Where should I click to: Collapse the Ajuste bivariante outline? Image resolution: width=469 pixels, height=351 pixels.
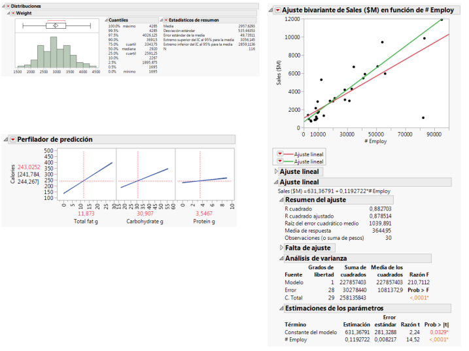pyautogui.click(x=271, y=10)
